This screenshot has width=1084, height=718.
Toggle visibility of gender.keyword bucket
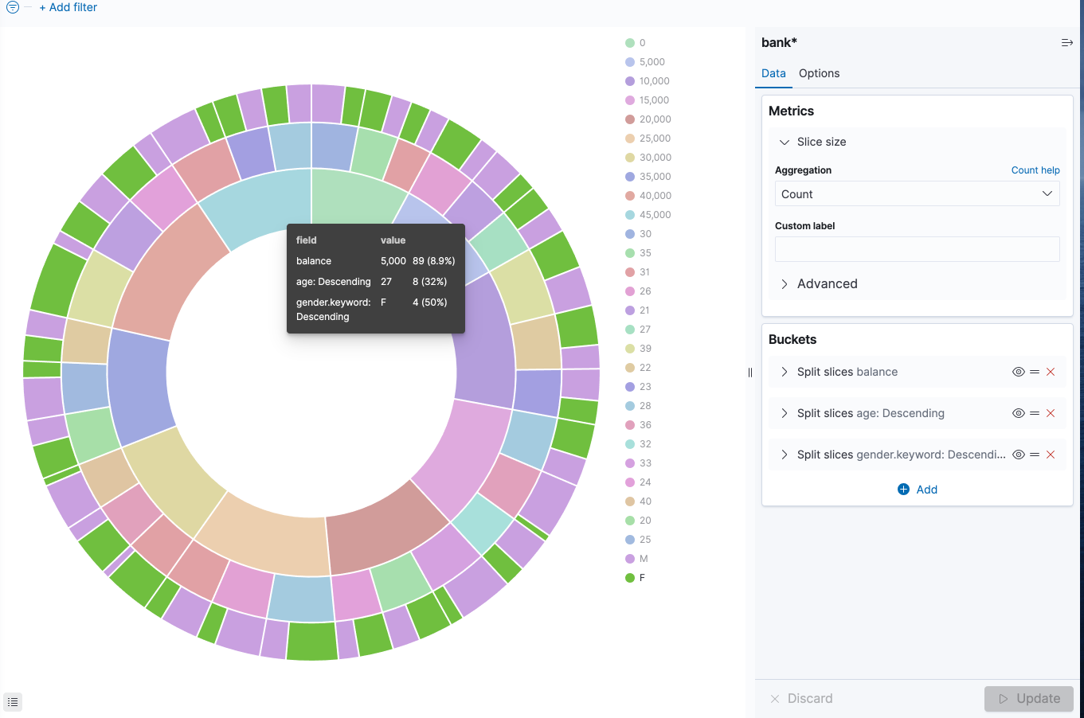tap(1018, 455)
